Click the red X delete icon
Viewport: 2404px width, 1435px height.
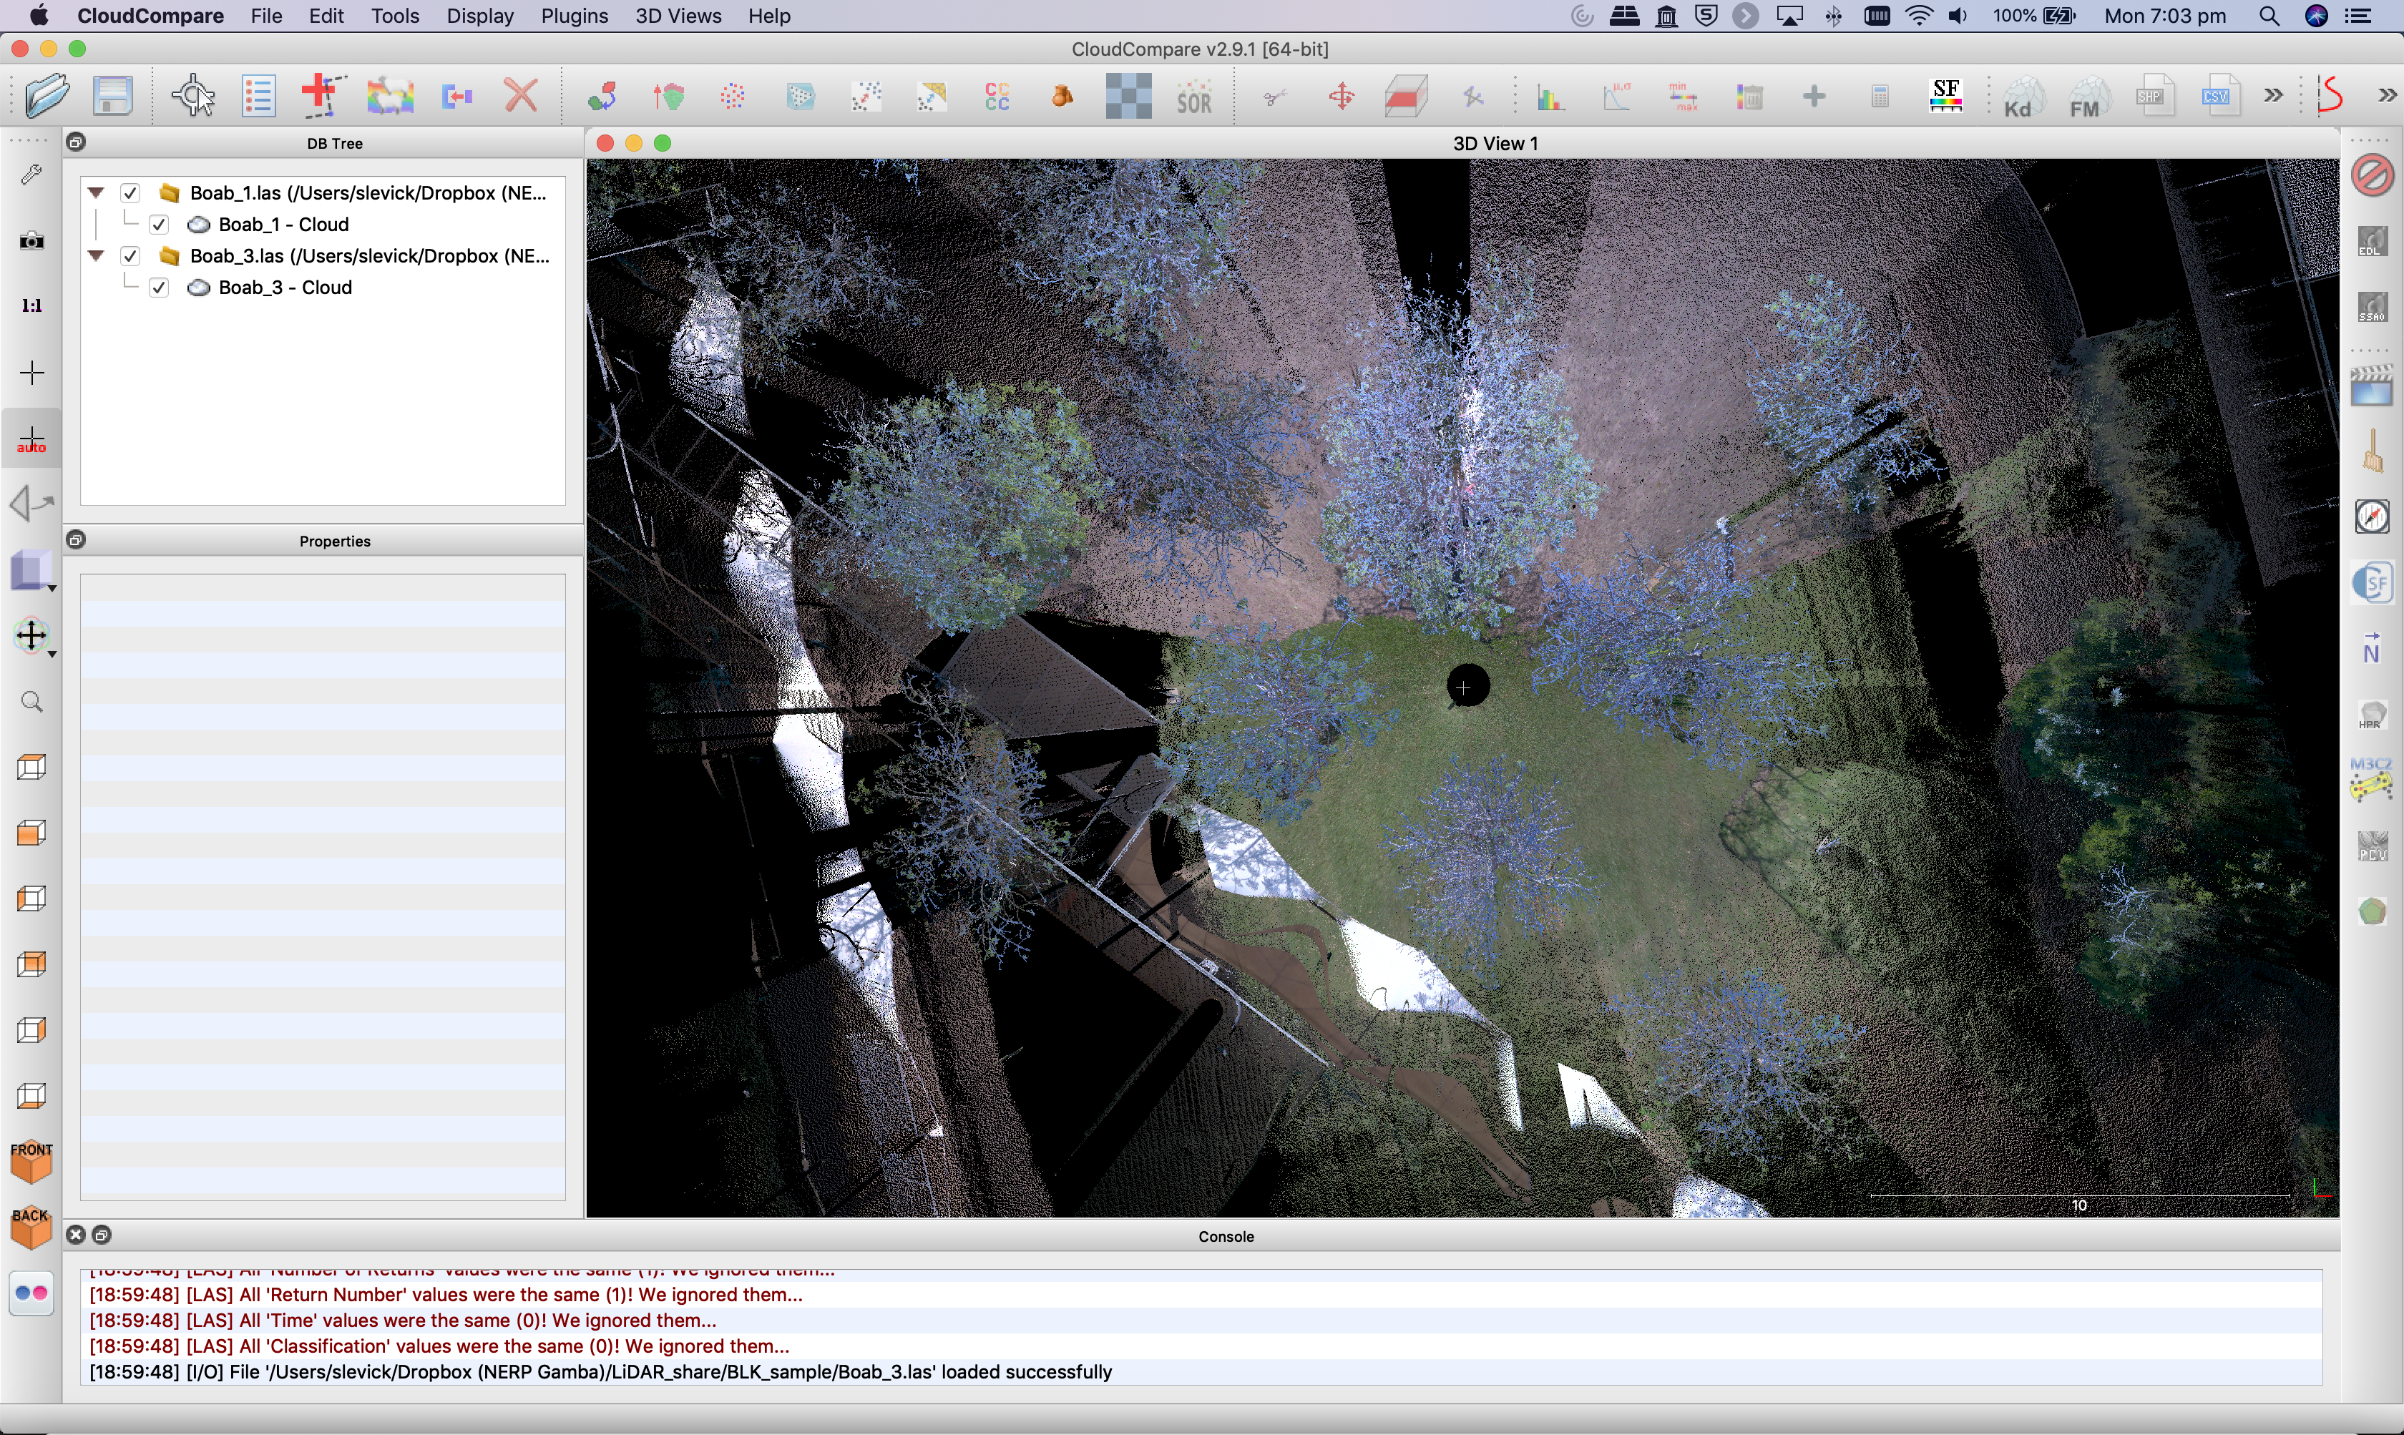(521, 96)
